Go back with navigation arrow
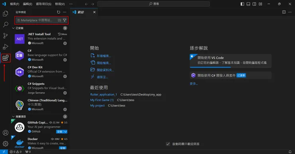The height and width of the screenshot is (154, 295). pyautogui.click(x=87, y=4)
